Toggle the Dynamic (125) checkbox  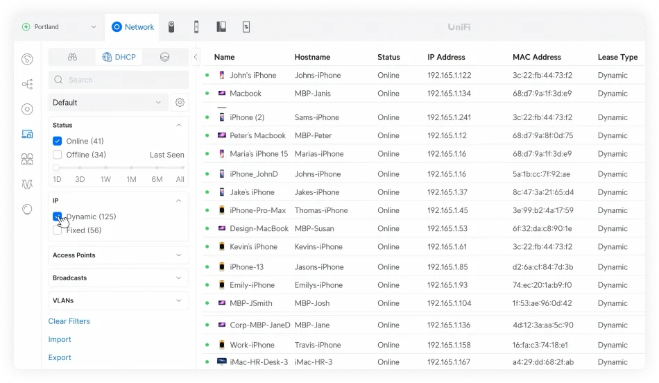(x=58, y=216)
